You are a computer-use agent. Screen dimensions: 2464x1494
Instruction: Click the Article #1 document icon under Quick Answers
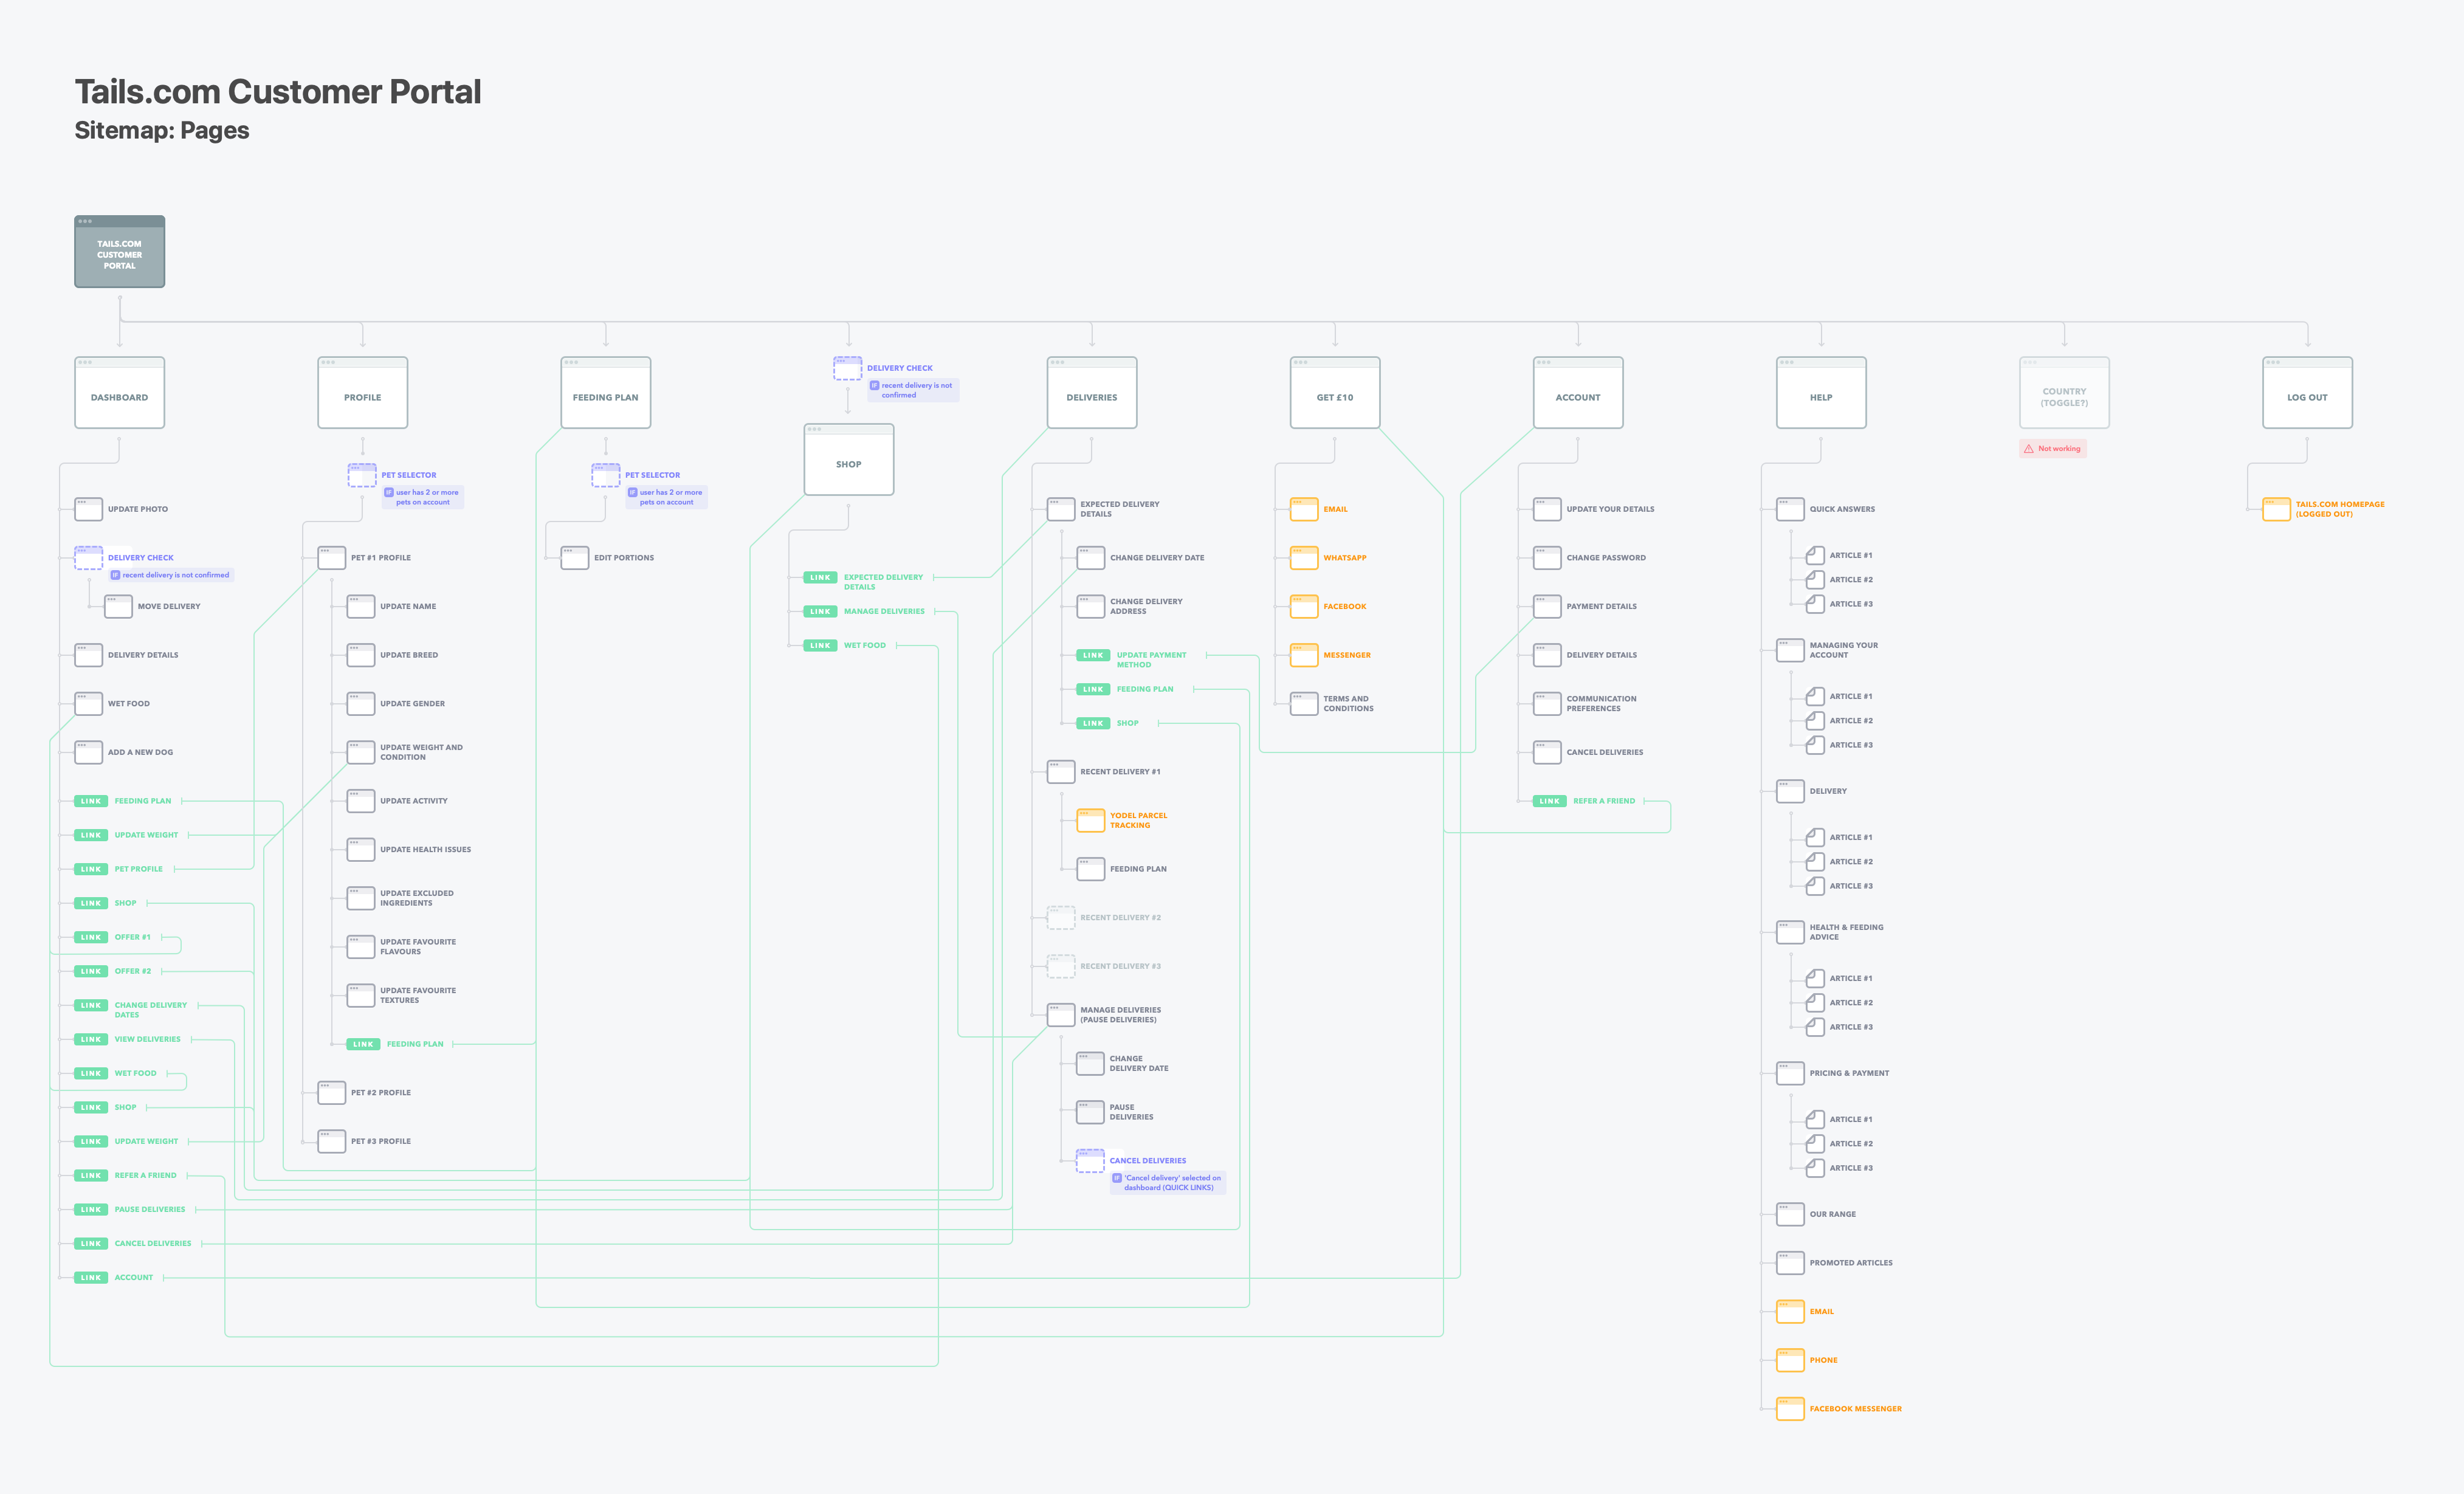pos(1815,555)
